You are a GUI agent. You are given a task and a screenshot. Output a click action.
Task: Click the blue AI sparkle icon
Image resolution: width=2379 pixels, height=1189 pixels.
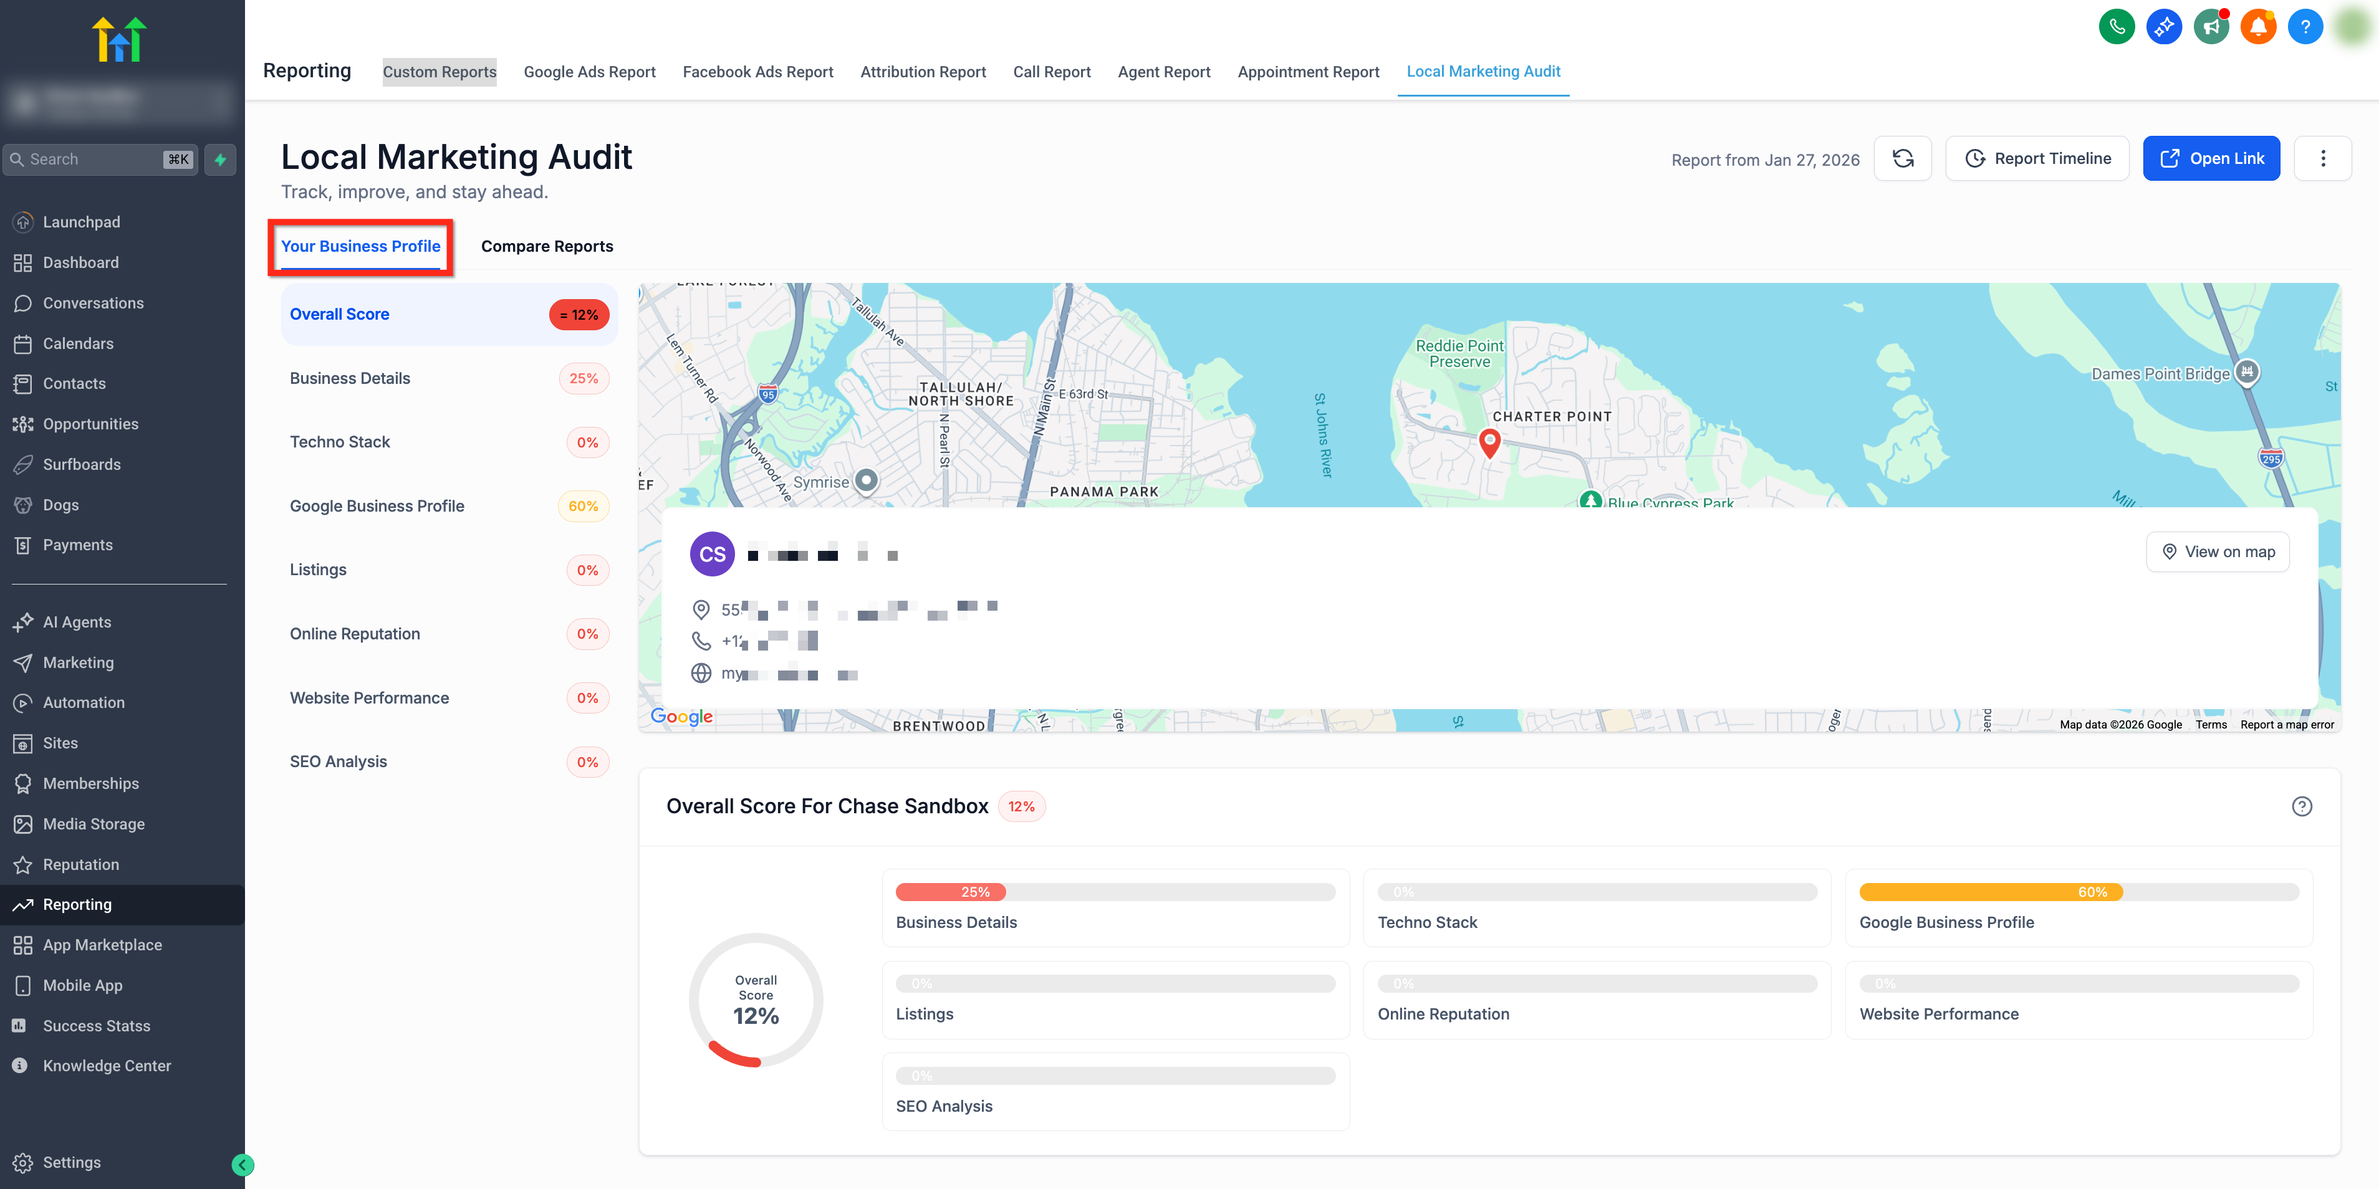pyautogui.click(x=2163, y=27)
